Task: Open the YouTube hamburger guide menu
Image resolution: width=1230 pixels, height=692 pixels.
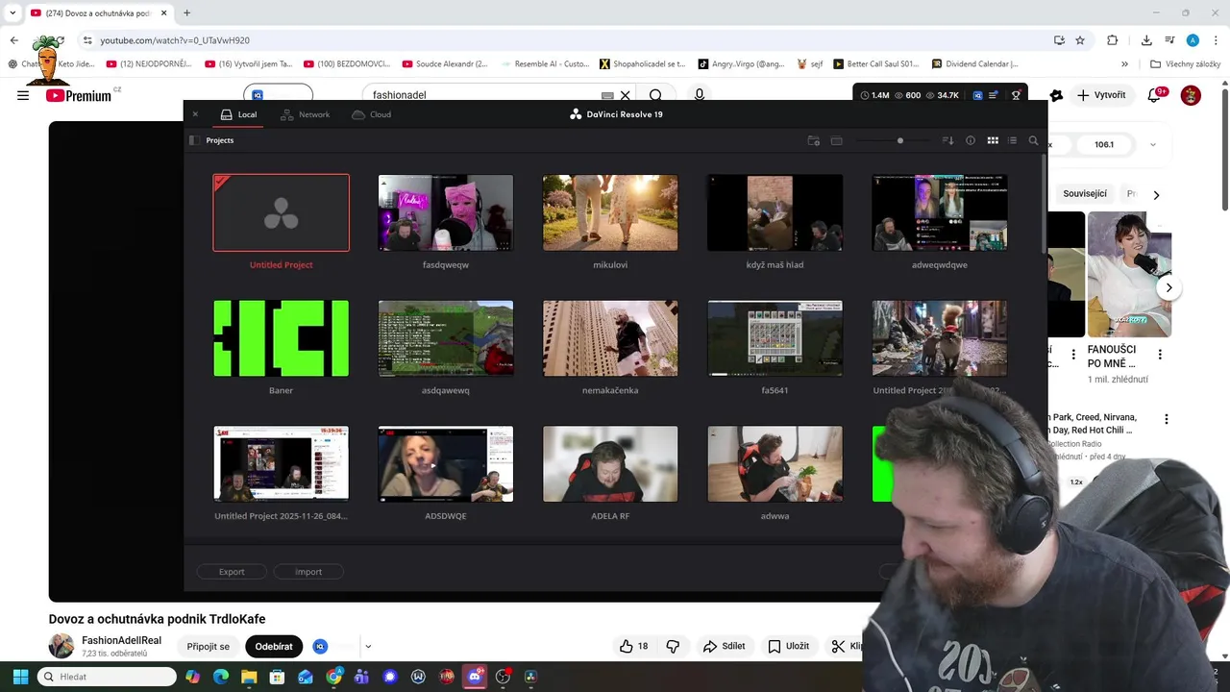Action: click(x=23, y=95)
